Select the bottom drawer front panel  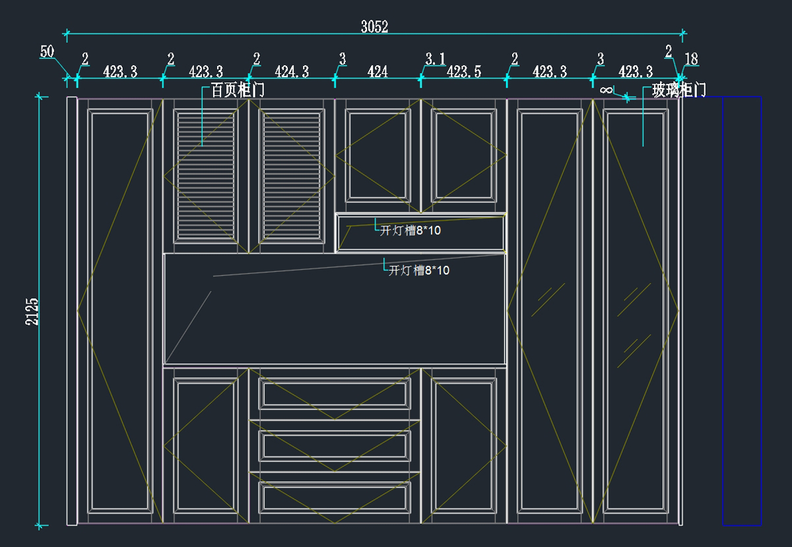point(335,497)
